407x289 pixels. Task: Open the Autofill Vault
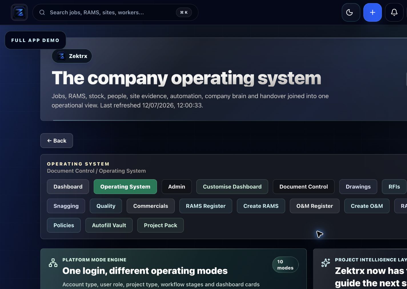point(109,225)
